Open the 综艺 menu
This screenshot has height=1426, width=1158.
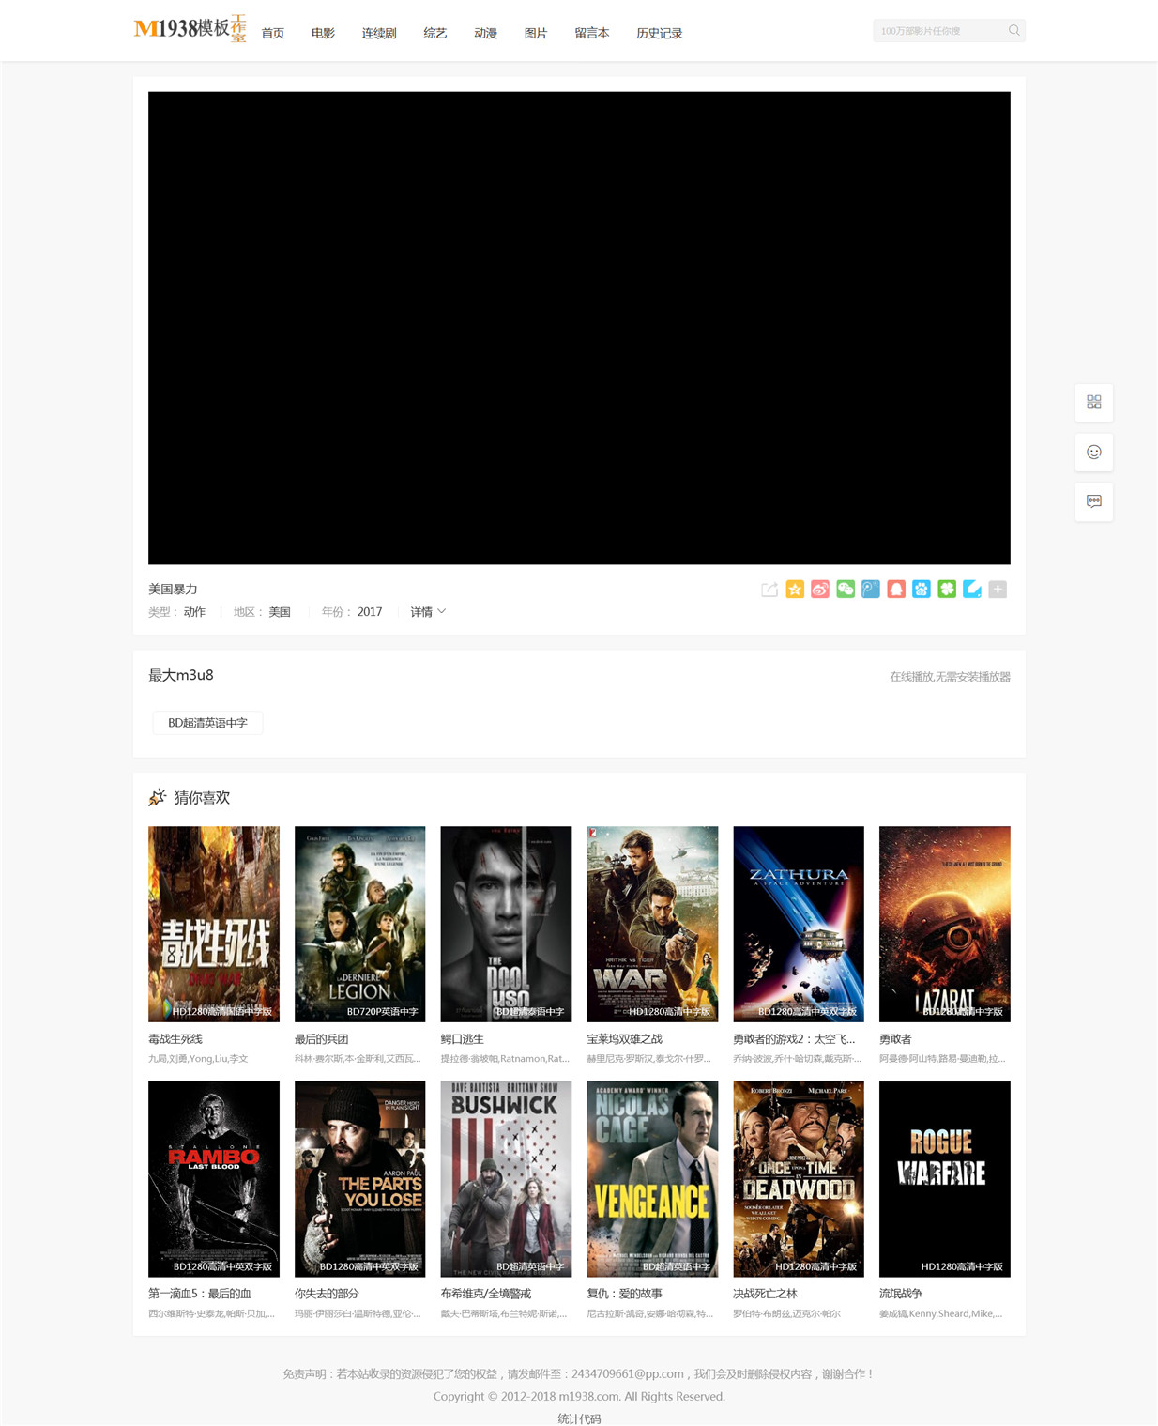[x=435, y=33]
